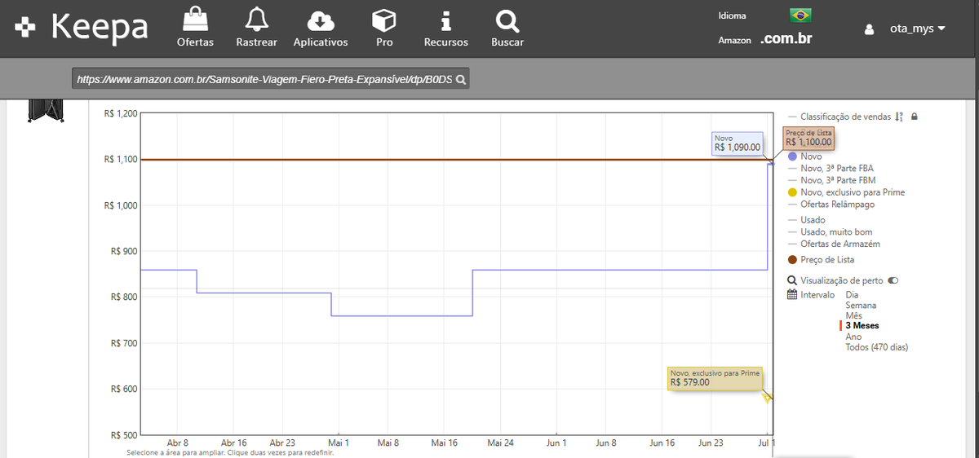The width and height of the screenshot is (979, 458).
Task: Open the Keepa home logo
Action: [82, 27]
